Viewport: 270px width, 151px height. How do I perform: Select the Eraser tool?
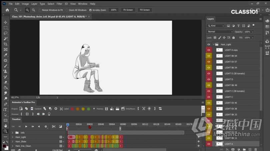pyautogui.click(x=6, y=82)
